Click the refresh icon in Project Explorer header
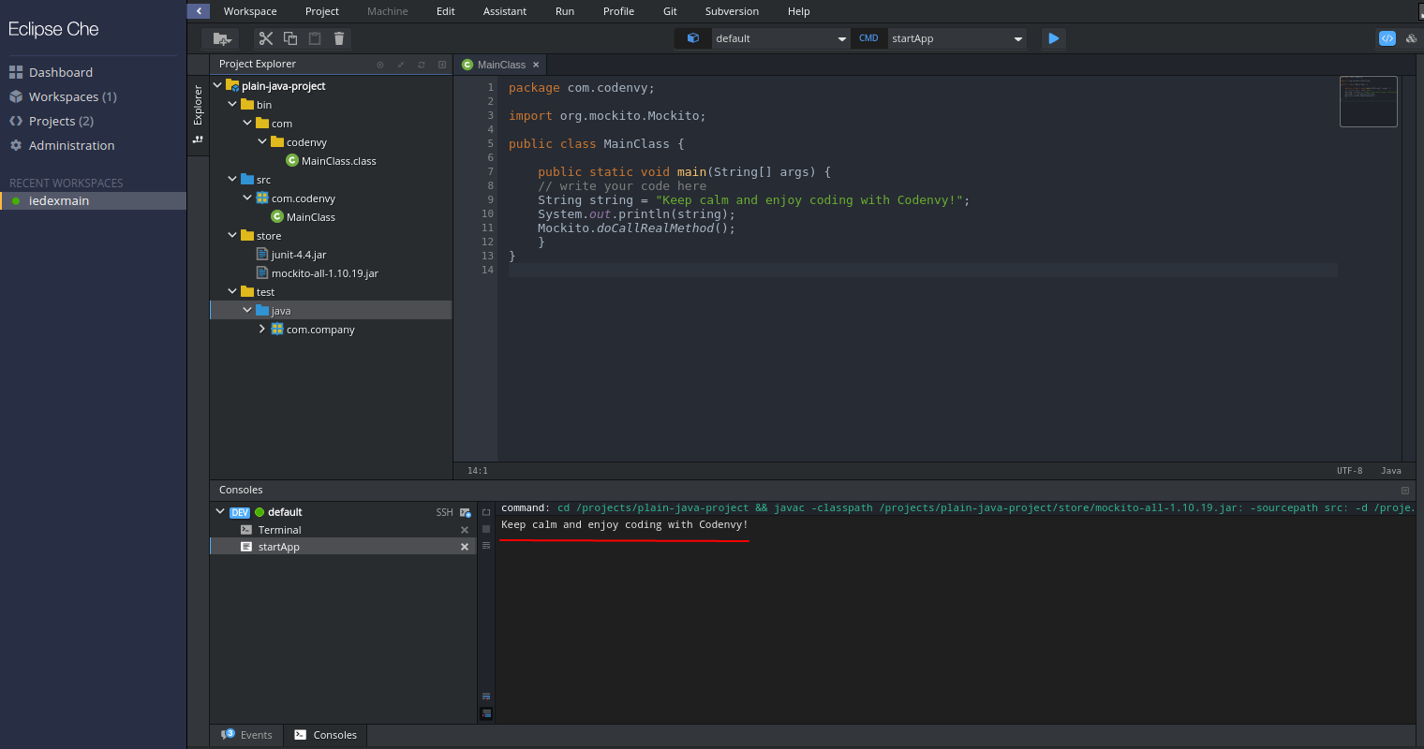 (422, 65)
